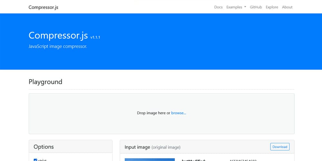Open the Explore nav link
This screenshot has width=322, height=161.
click(272, 7)
